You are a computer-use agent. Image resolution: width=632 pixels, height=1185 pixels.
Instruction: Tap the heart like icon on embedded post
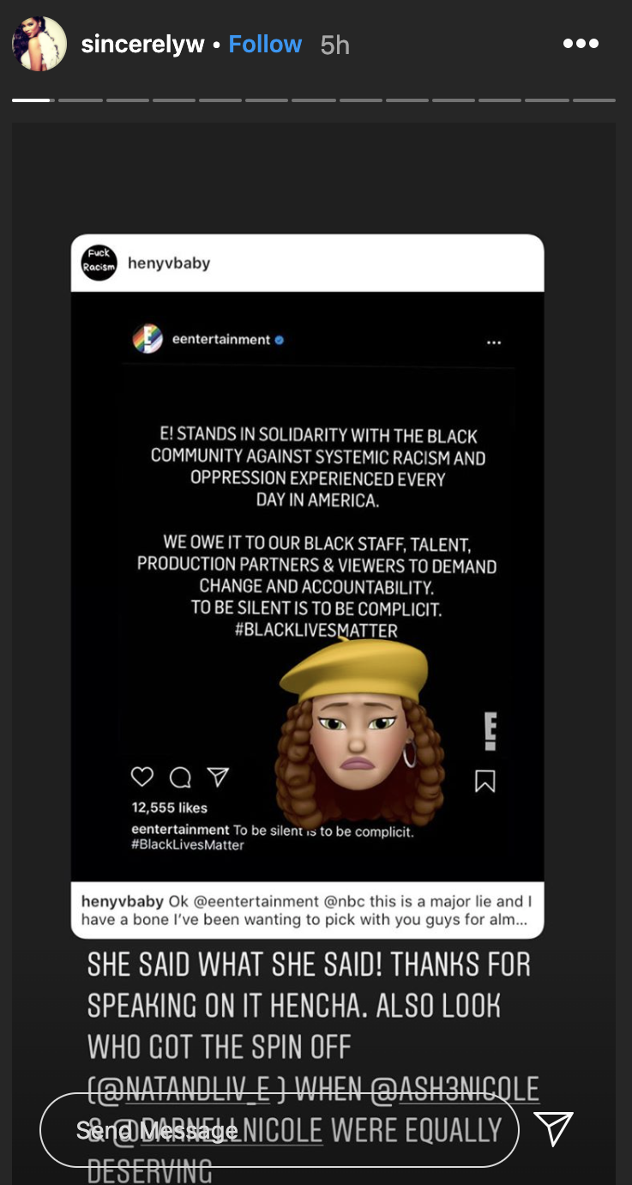pyautogui.click(x=142, y=777)
